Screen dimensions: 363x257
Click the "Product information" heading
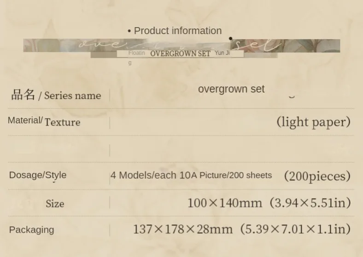(x=178, y=31)
